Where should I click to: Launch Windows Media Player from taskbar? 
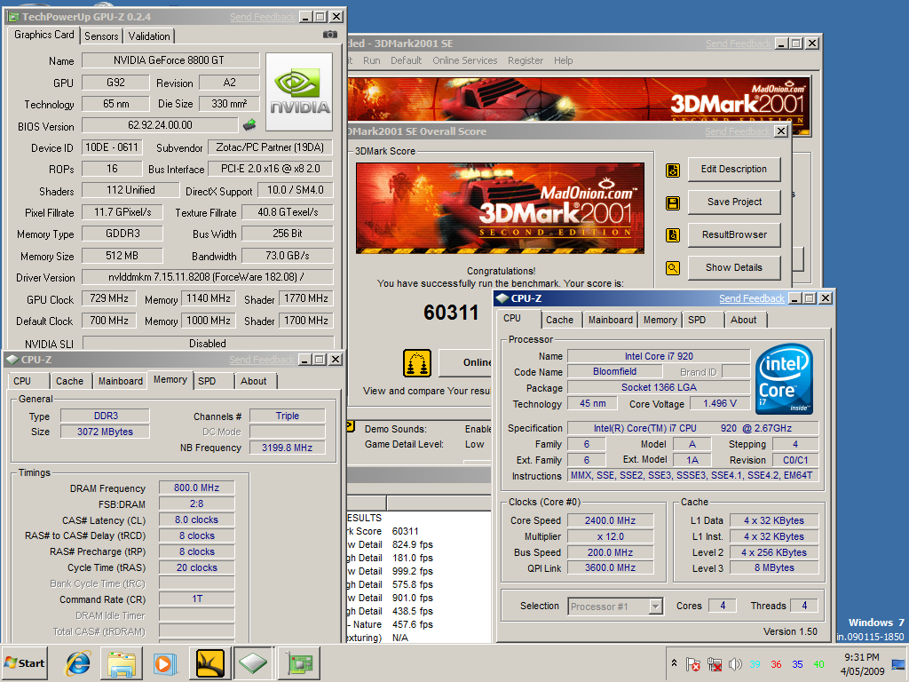coord(164,662)
